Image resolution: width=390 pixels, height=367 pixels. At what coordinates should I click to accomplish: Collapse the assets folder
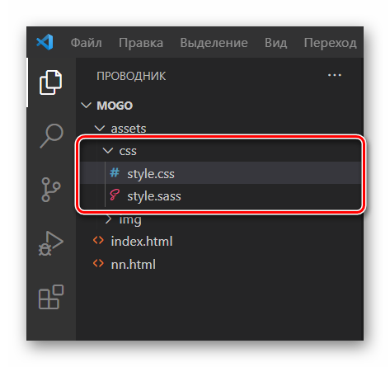100,128
